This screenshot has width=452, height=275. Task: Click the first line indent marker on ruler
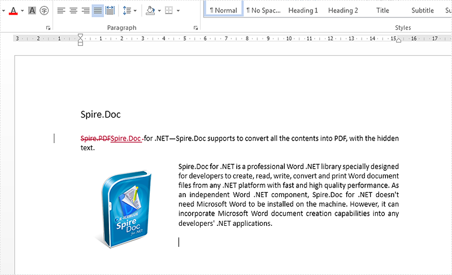[80, 36]
